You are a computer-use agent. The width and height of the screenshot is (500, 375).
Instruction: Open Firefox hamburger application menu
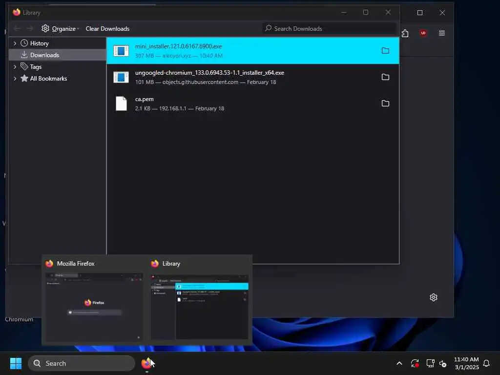click(x=441, y=33)
